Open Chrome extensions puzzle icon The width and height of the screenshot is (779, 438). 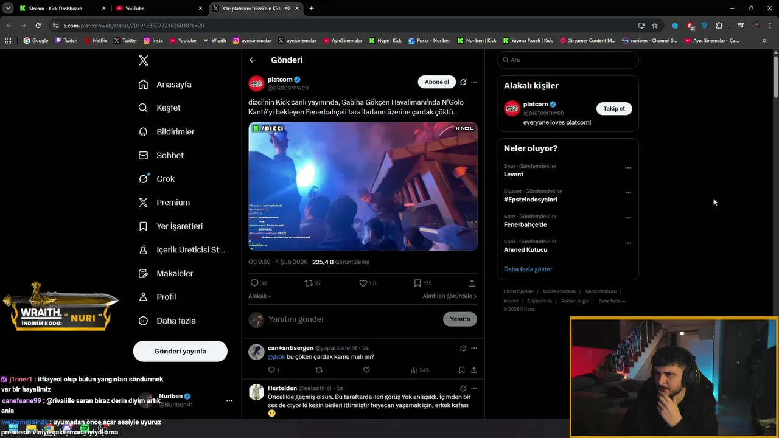(719, 26)
